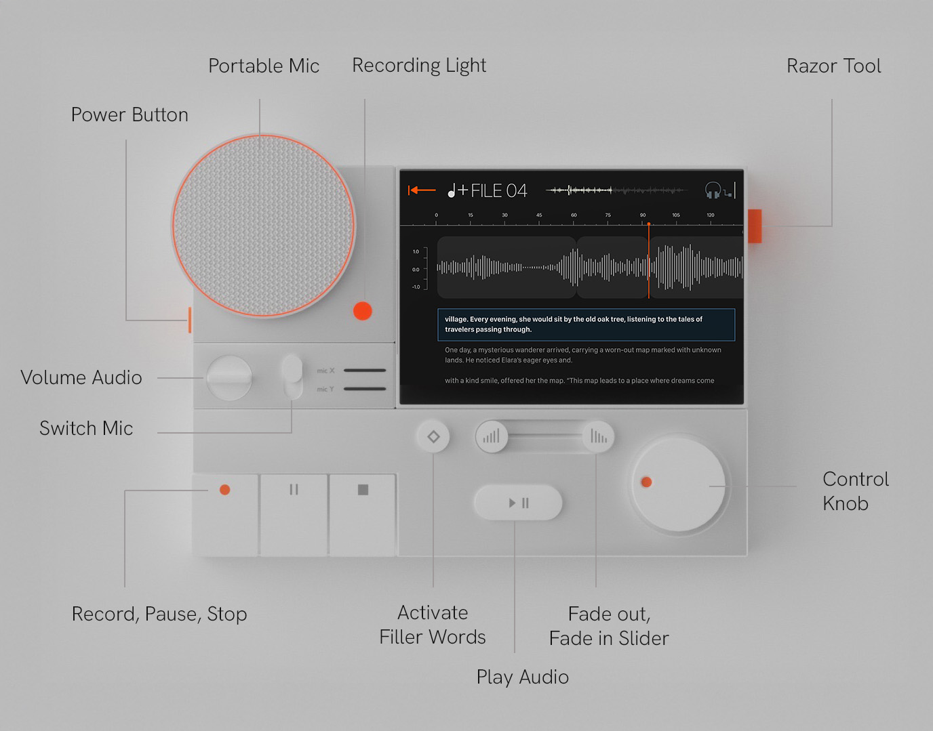The height and width of the screenshot is (731, 933).
Task: Click the 120 mark on the ruler
Action: click(x=711, y=215)
